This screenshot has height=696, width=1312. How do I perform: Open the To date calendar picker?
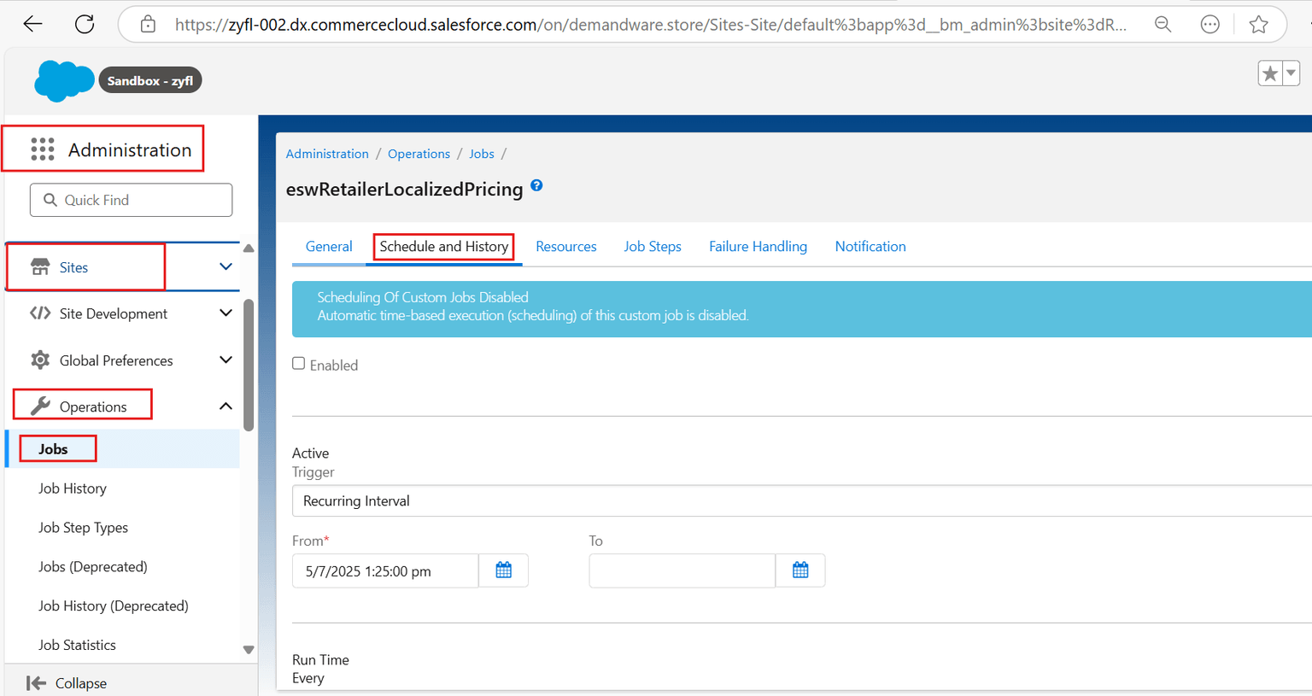[x=800, y=570]
